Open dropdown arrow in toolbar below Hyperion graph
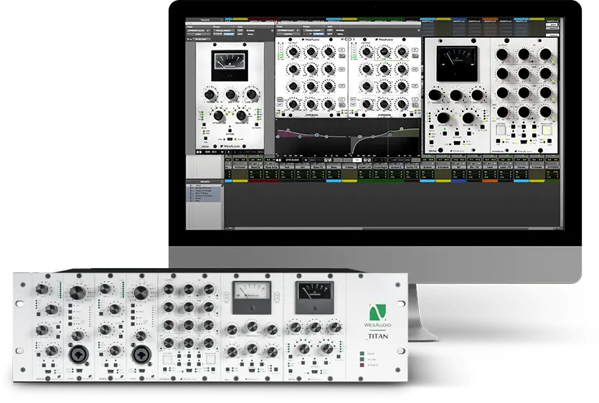 [x=306, y=160]
